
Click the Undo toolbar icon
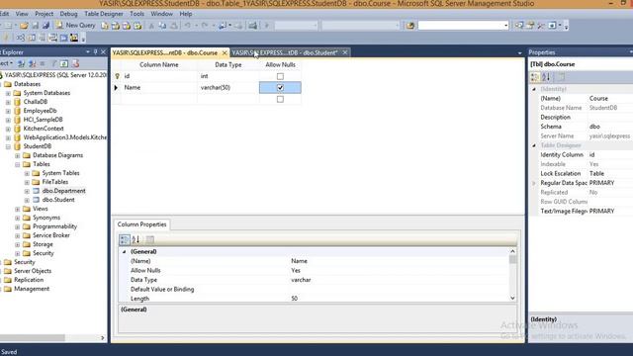tap(188, 26)
